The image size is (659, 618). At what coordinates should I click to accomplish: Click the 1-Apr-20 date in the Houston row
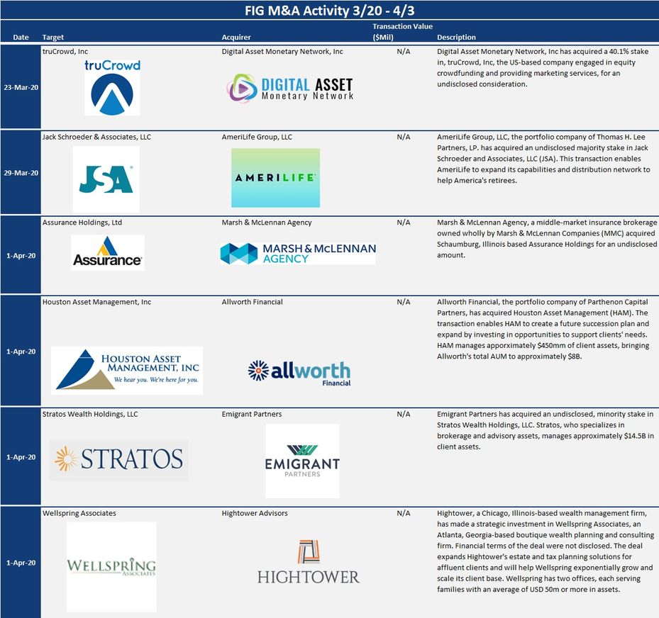(x=21, y=352)
